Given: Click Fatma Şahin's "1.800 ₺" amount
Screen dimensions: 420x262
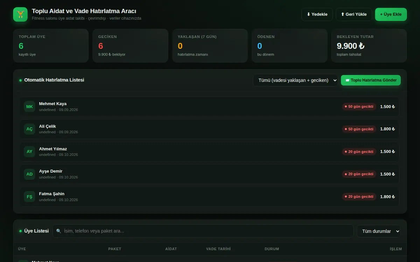Looking at the screenshot, I should tap(387, 197).
